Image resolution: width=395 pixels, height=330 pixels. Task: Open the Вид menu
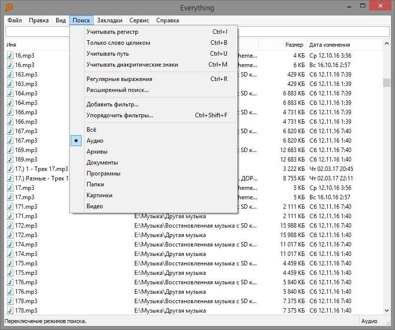point(61,20)
